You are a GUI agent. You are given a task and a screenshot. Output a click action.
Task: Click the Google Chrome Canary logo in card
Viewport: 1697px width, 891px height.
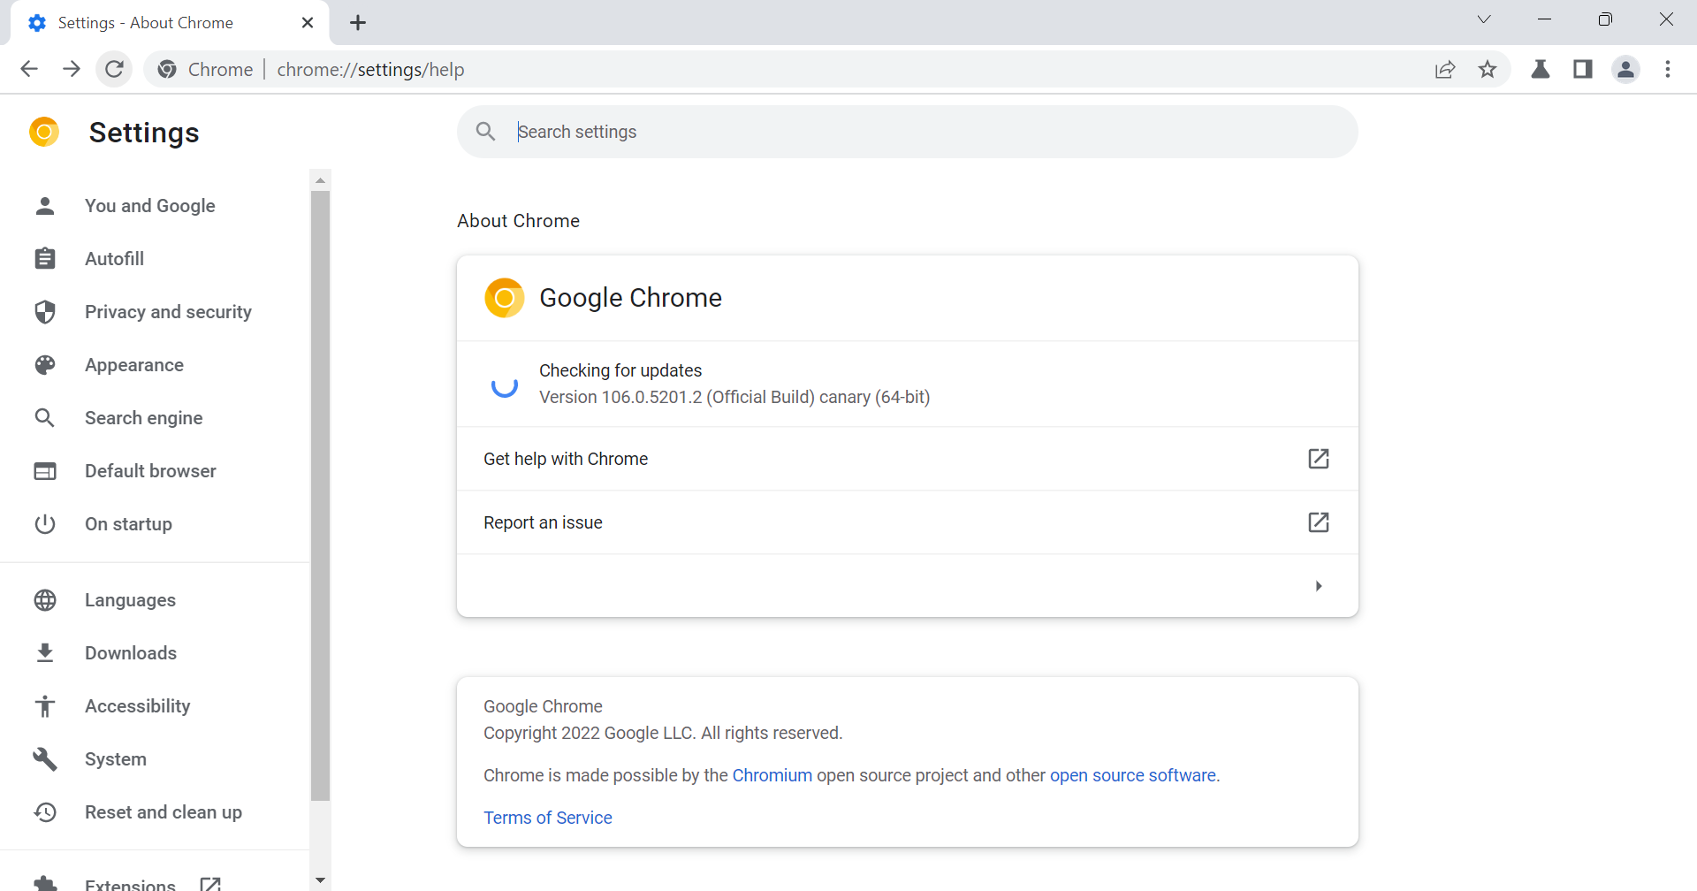pos(505,298)
